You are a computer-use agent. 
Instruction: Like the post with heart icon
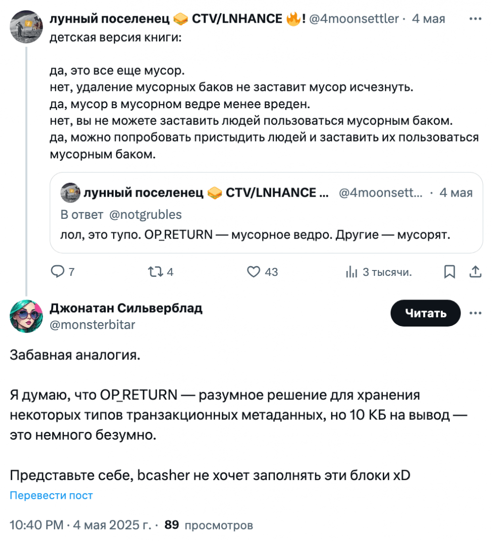(x=253, y=272)
